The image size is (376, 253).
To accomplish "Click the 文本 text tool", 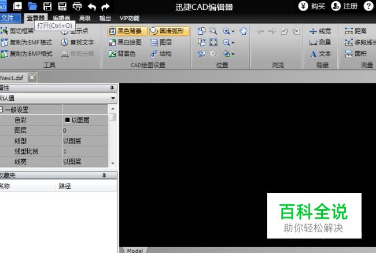I will (x=320, y=54).
